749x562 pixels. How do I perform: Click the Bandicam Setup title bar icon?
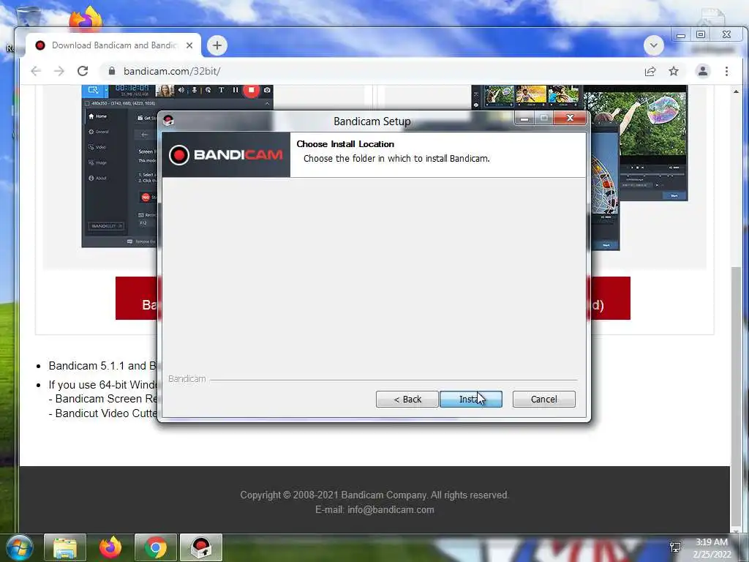168,121
